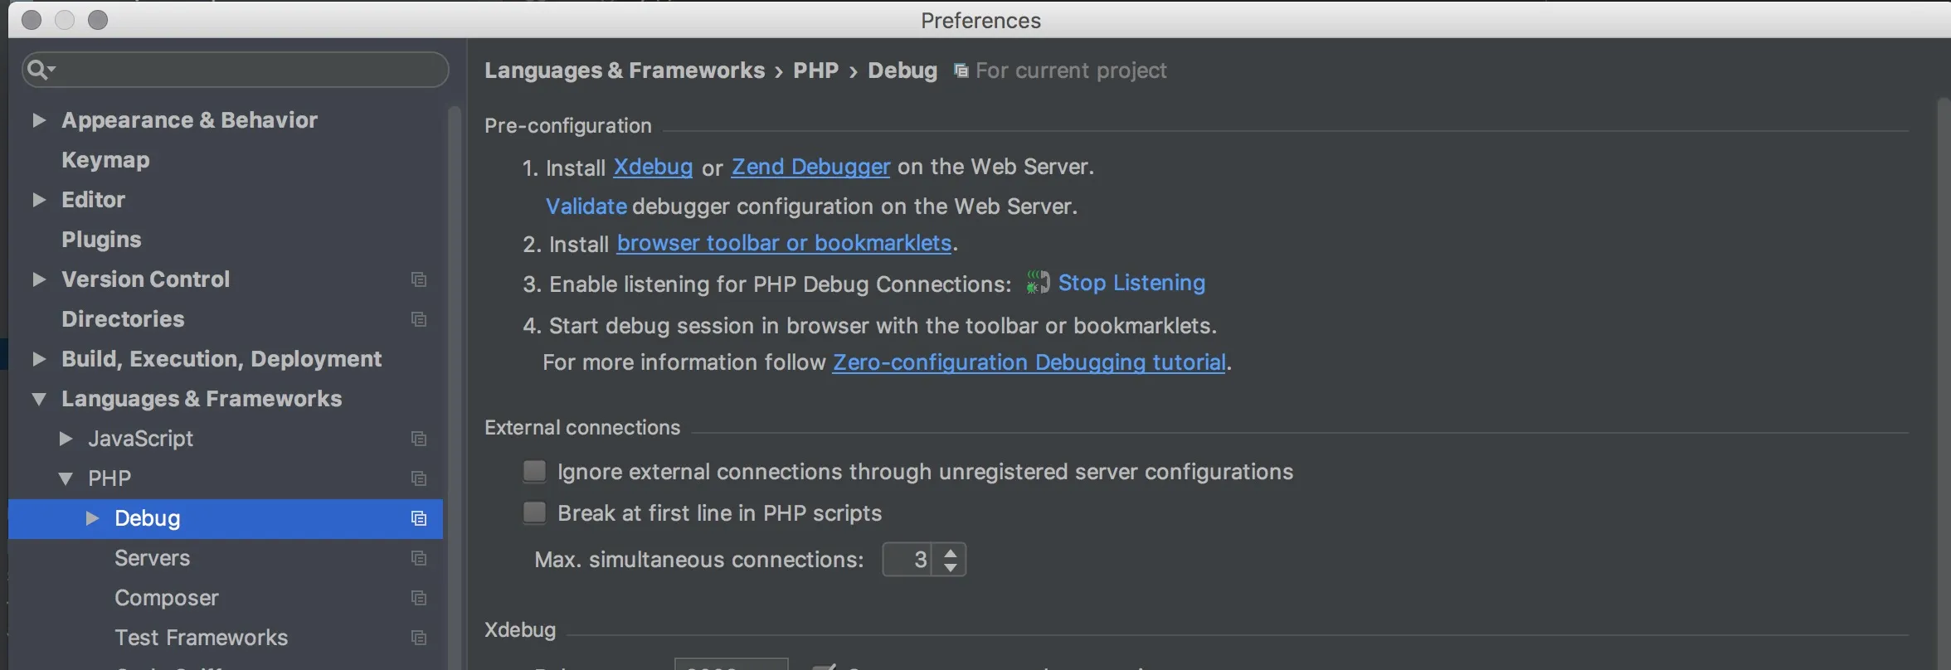1951x670 pixels.
Task: Enable Ignore external connections checkbox
Action: [x=535, y=472]
